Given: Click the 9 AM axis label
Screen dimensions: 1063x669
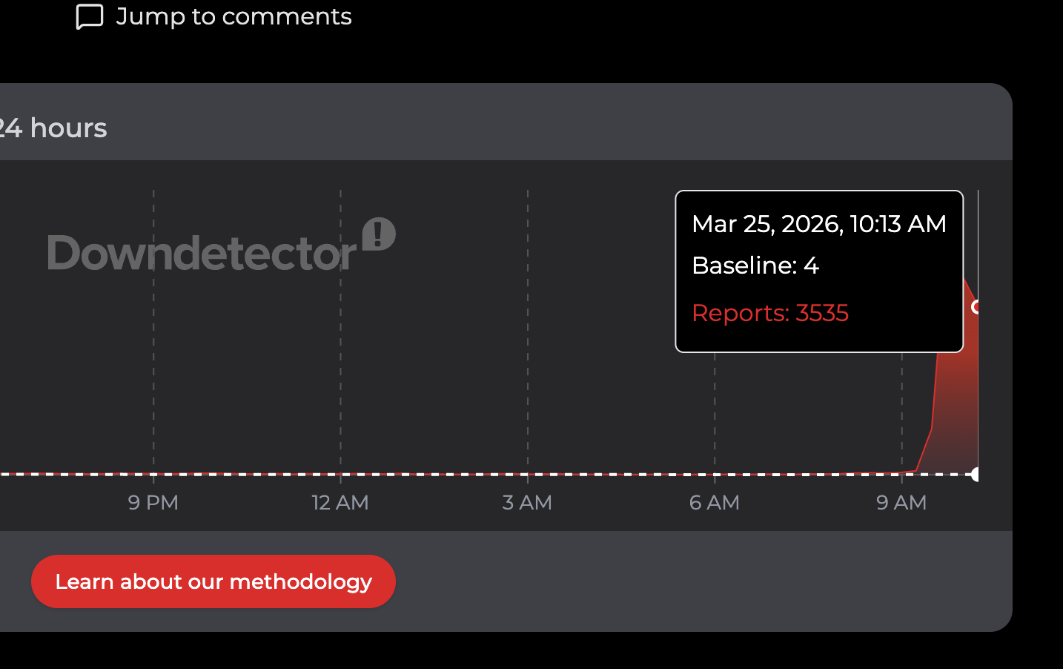Looking at the screenshot, I should pyautogui.click(x=901, y=502).
